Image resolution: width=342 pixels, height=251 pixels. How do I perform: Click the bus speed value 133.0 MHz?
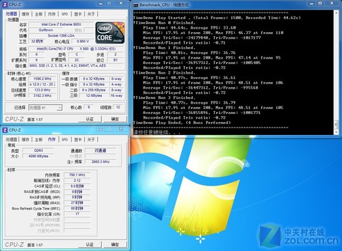pyautogui.click(x=42, y=90)
